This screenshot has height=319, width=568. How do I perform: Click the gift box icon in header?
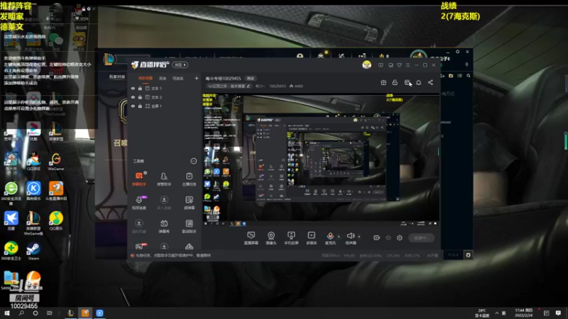click(x=383, y=82)
